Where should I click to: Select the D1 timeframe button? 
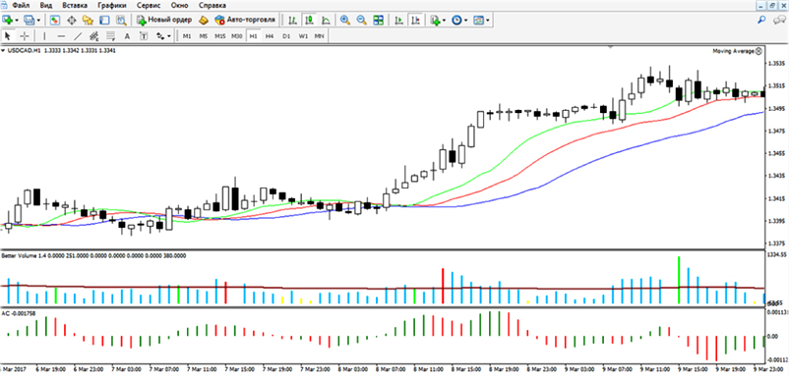[x=286, y=36]
